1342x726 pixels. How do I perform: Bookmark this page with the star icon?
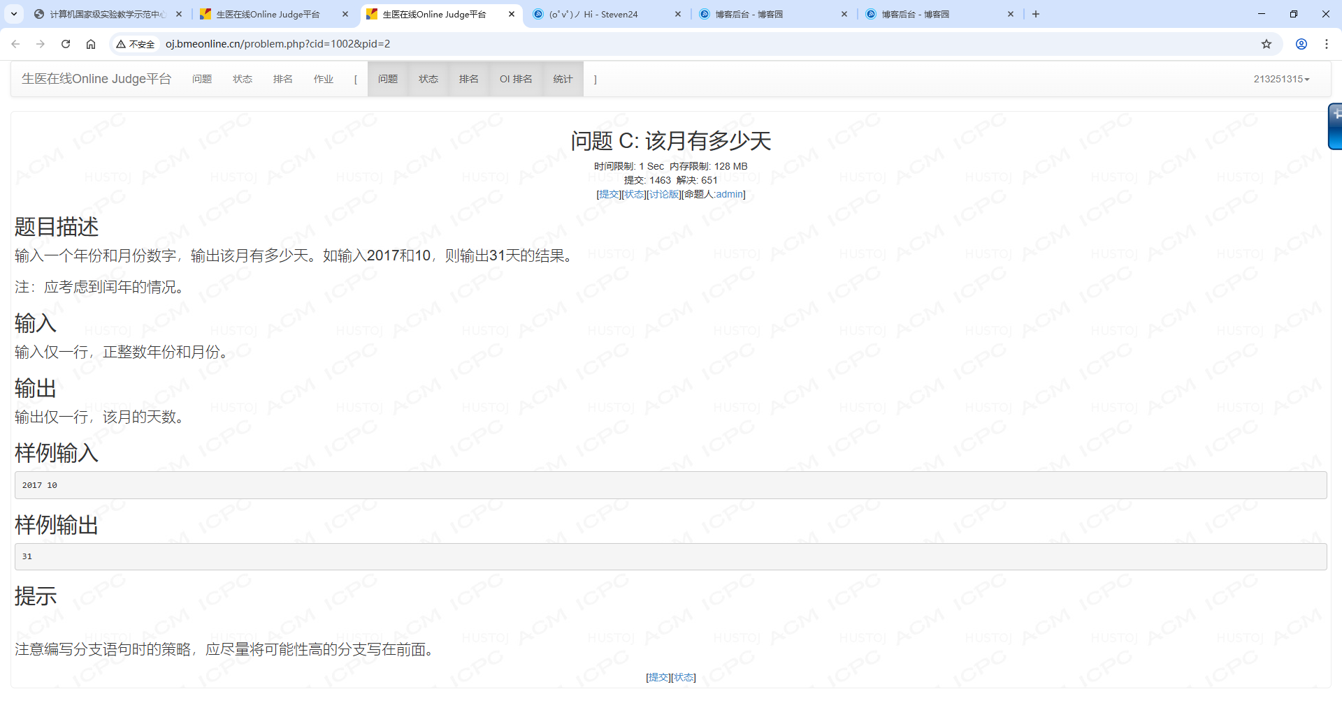[x=1267, y=44]
